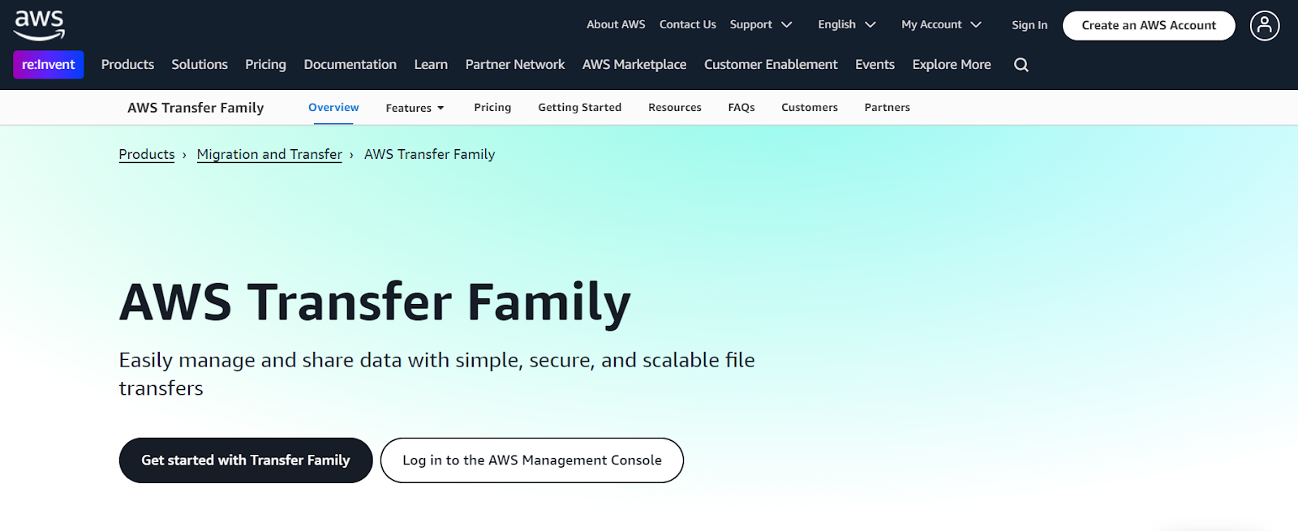Select the Overview tab

click(333, 107)
